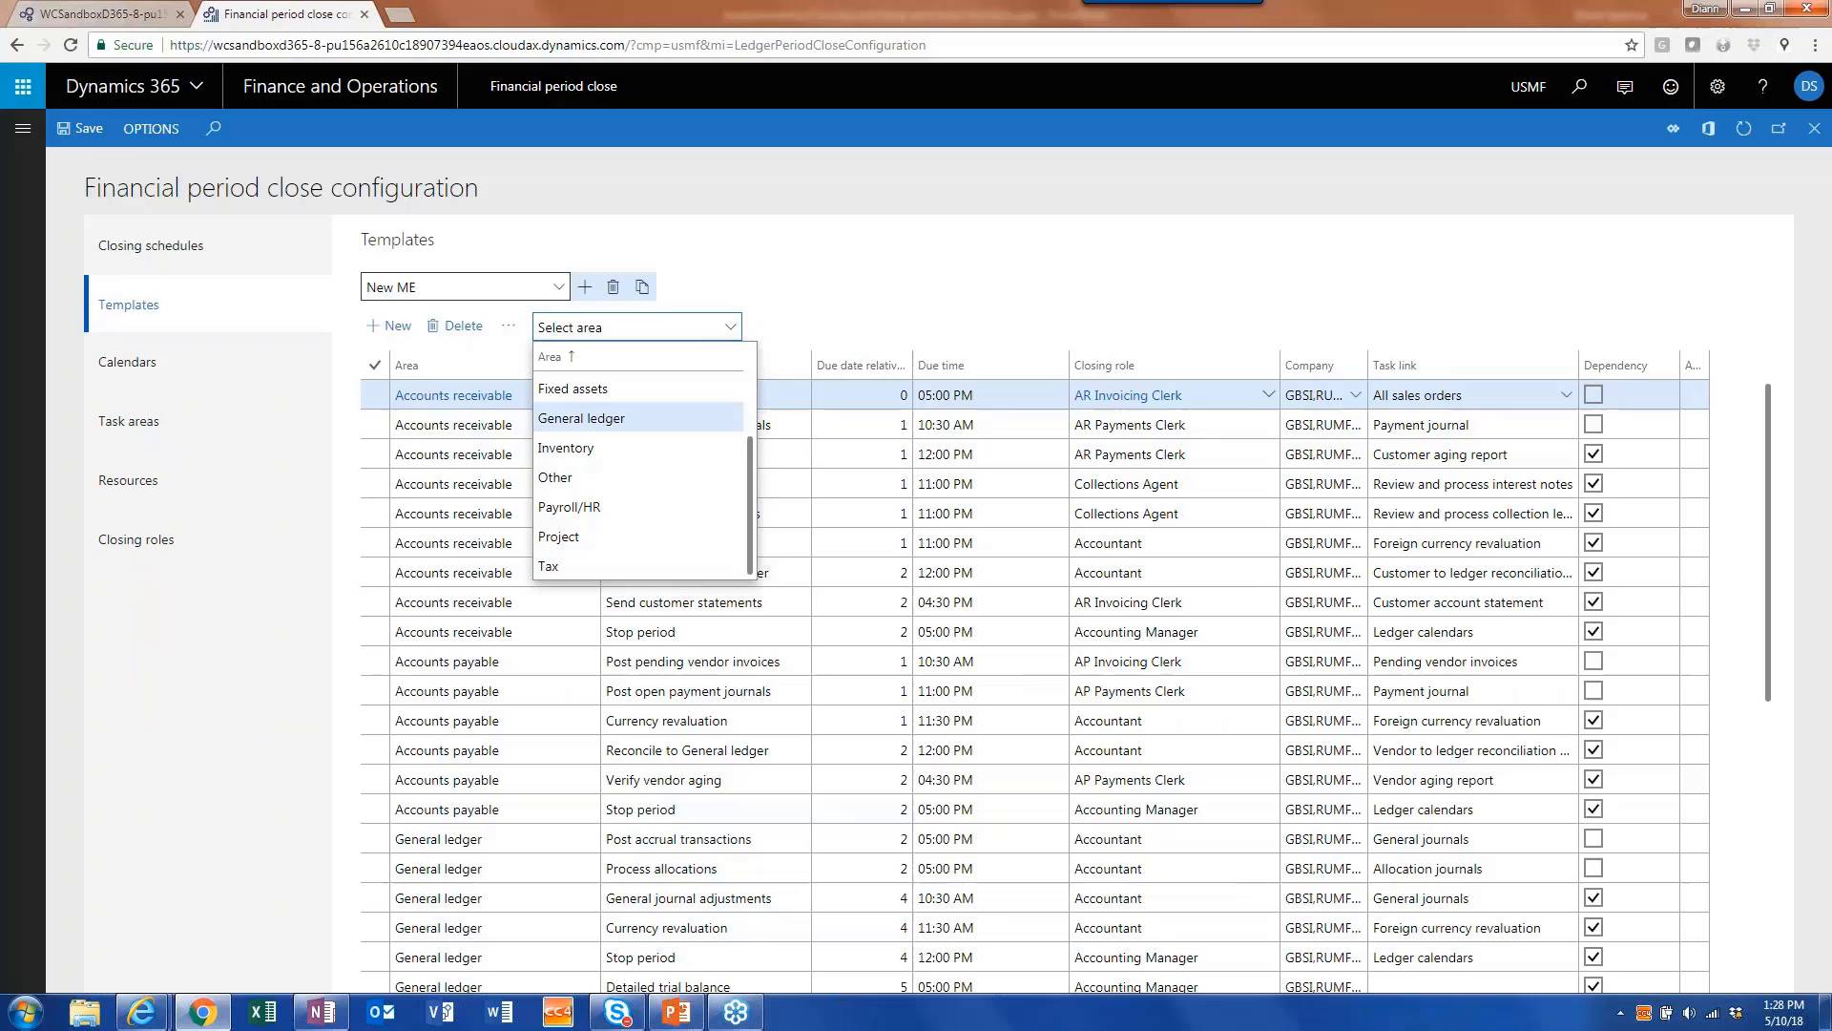
Task: Uncheck Dependency for Customer aging report
Action: (1593, 453)
